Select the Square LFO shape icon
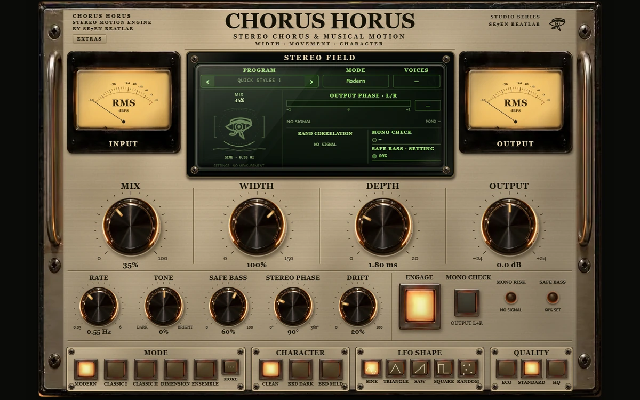Screen dimensions: 640x400 444,369
